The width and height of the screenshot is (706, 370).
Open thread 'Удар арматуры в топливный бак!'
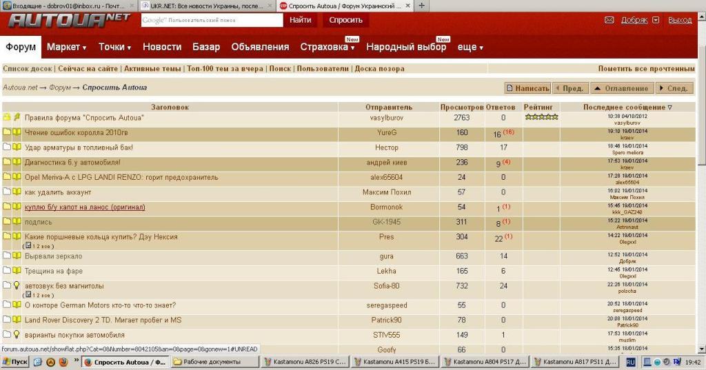(x=79, y=147)
